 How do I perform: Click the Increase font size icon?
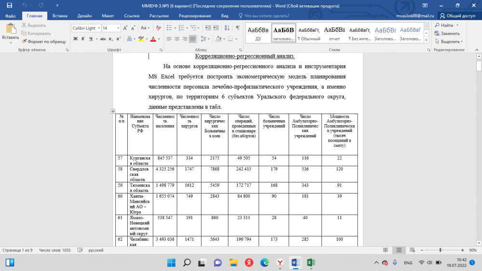click(125, 28)
